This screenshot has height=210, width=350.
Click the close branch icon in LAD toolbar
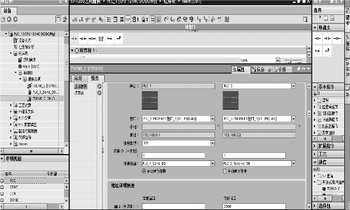click(118, 39)
